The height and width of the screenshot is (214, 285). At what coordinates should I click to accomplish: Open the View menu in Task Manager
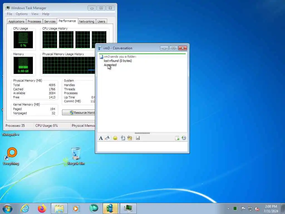[35, 14]
